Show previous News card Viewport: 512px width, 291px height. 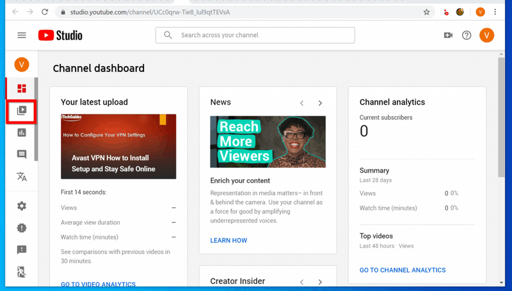[302, 103]
